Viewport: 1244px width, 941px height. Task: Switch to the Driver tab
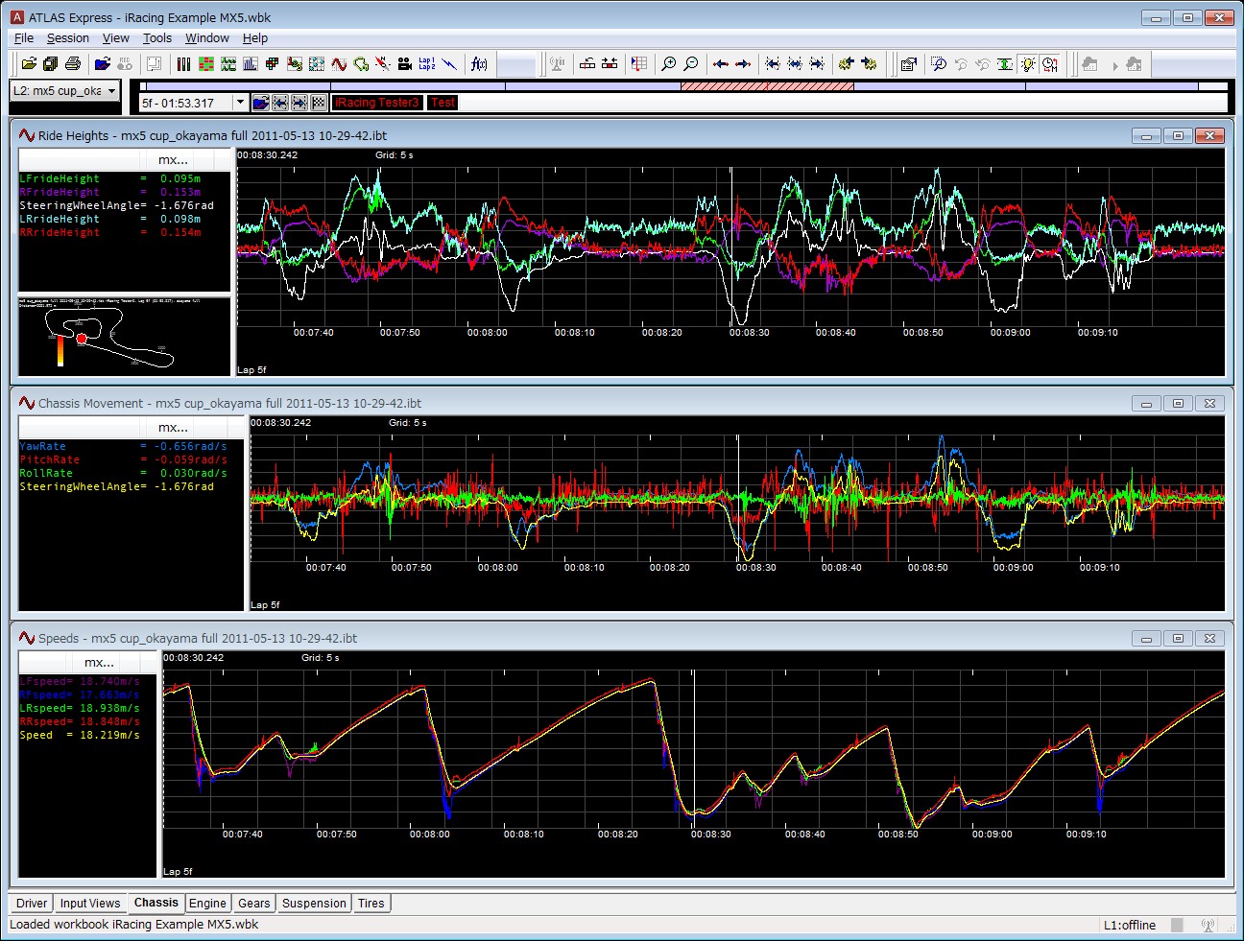click(32, 904)
